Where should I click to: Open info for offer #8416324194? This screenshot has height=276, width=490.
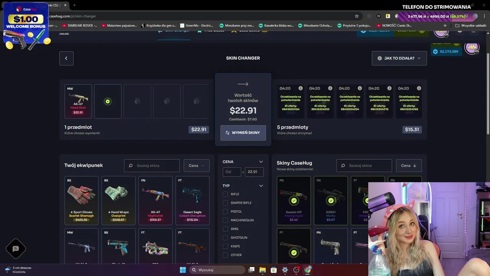coord(301,88)
